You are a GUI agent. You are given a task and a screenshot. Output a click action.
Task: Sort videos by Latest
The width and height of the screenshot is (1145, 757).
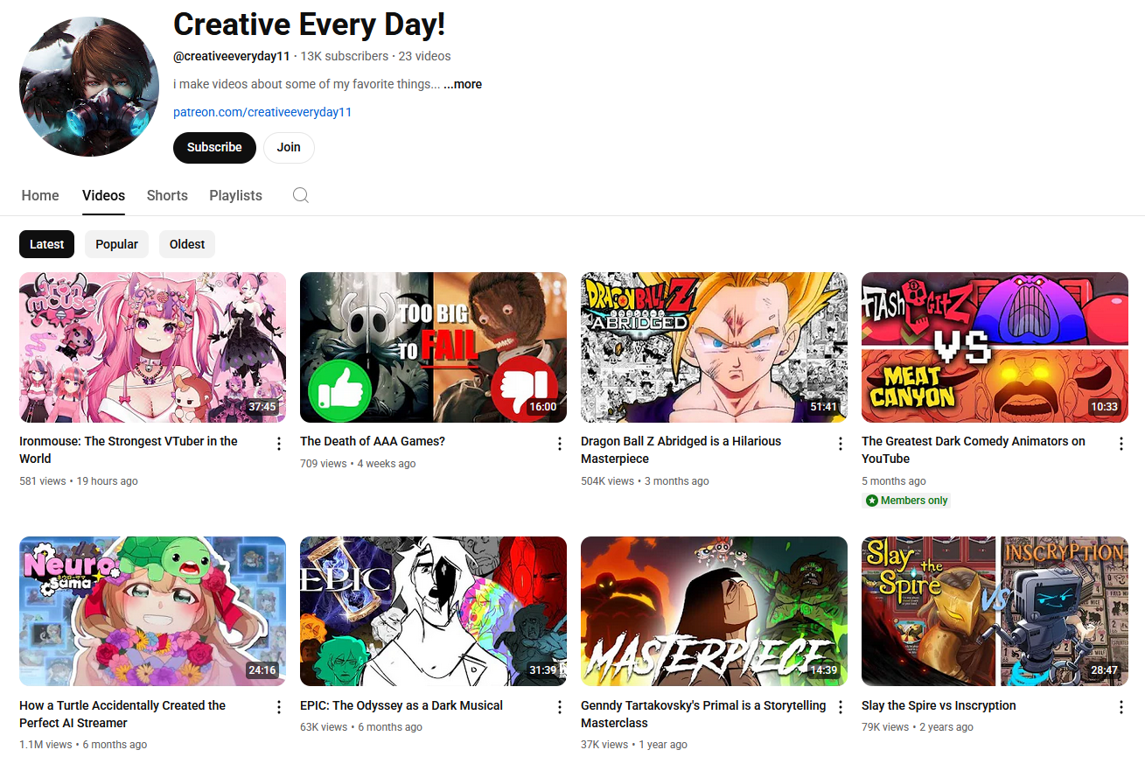pos(46,244)
